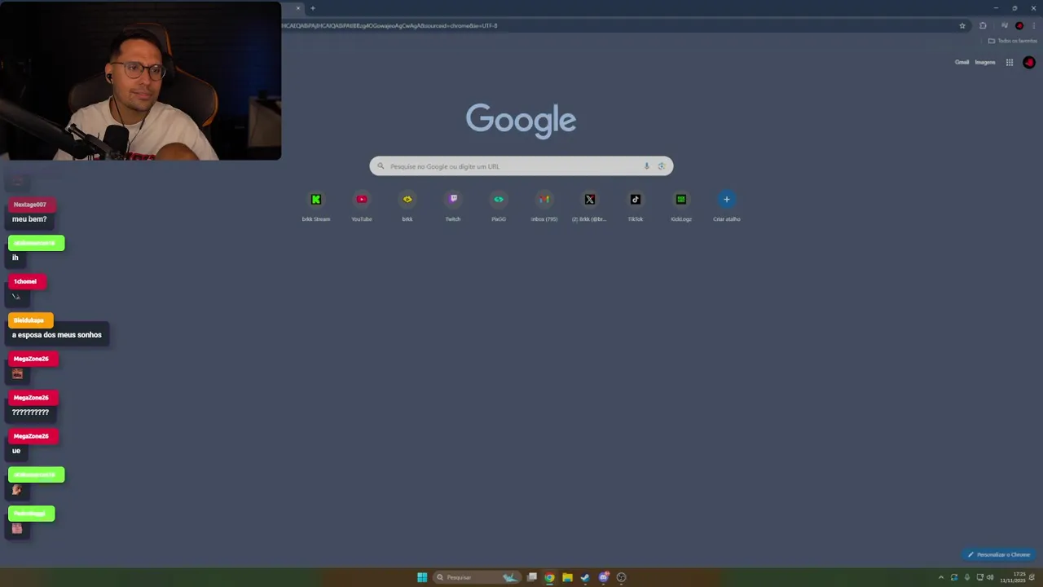Open the brkk Stream Kick shortcut
The image size is (1043, 587).
tap(316, 205)
